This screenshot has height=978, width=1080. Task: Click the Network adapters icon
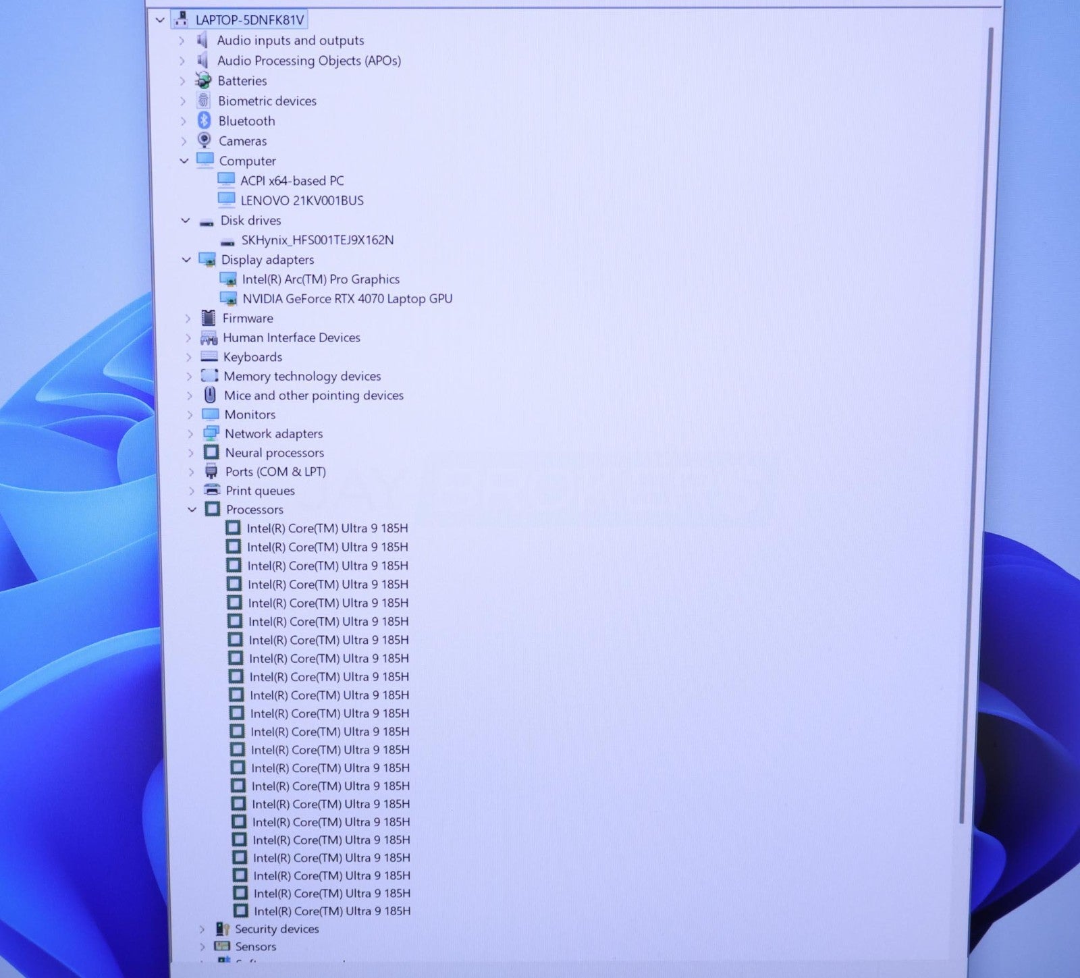[x=211, y=433]
